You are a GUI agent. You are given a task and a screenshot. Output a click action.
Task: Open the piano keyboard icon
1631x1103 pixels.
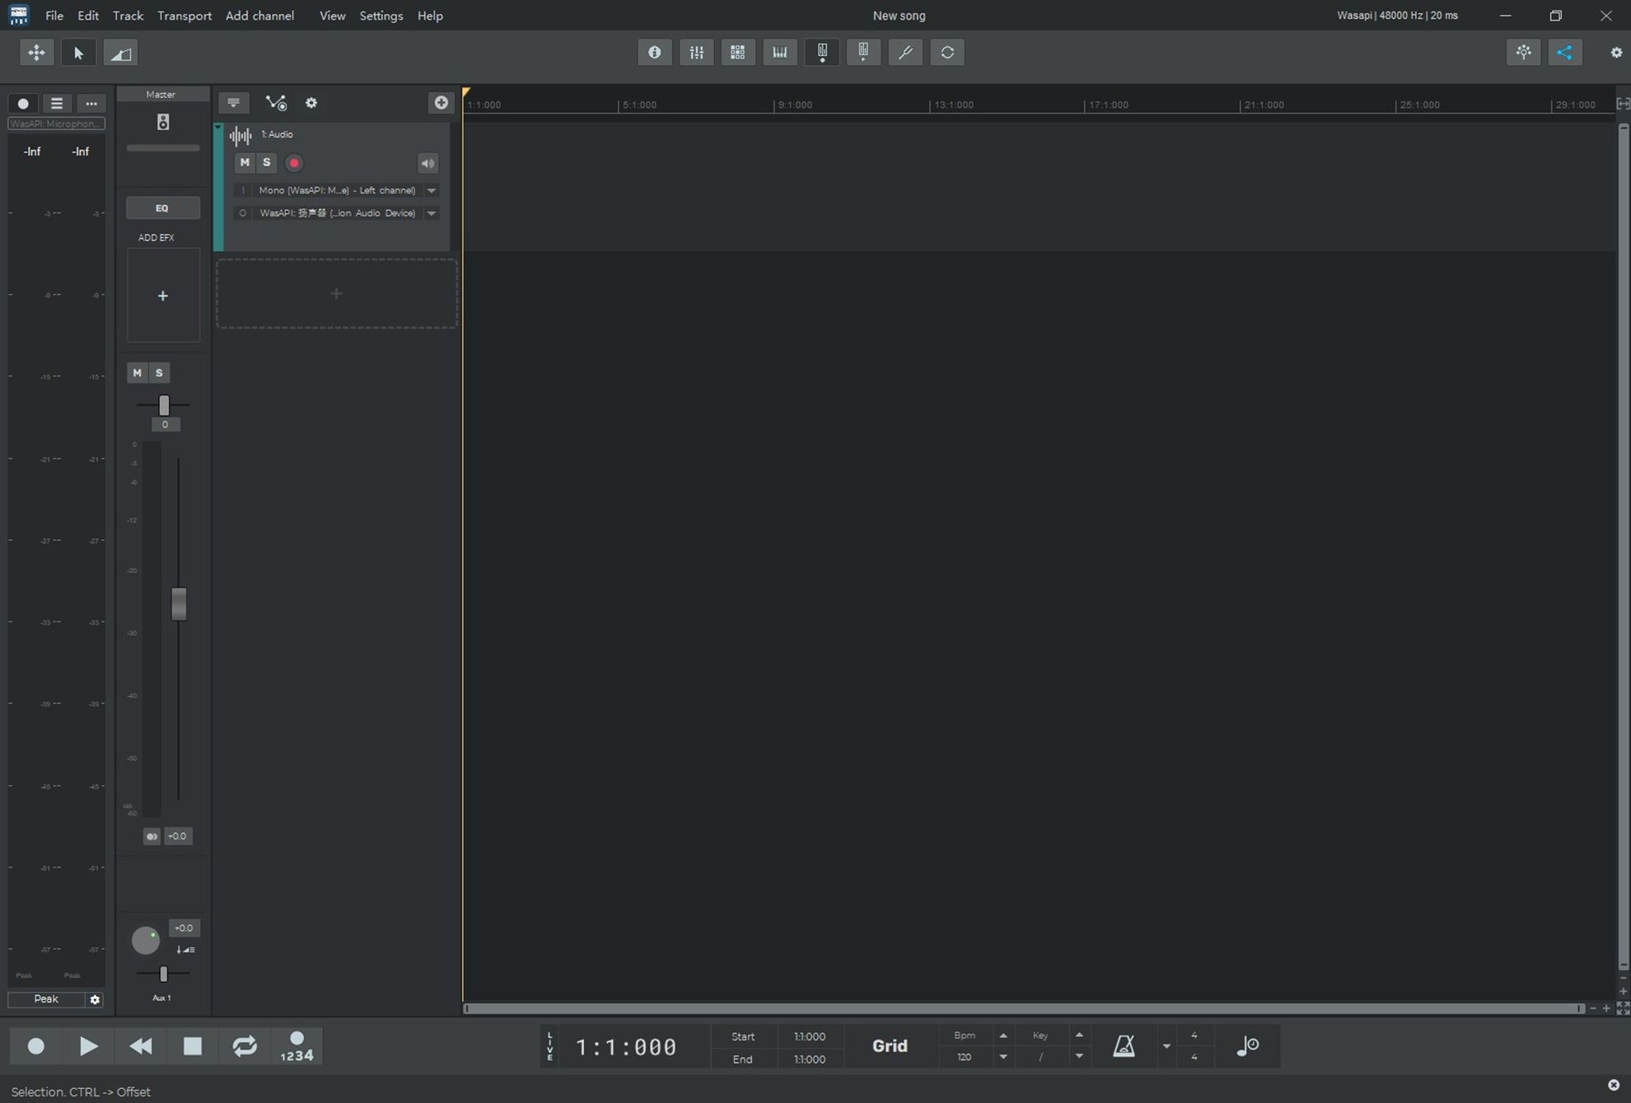click(x=779, y=53)
